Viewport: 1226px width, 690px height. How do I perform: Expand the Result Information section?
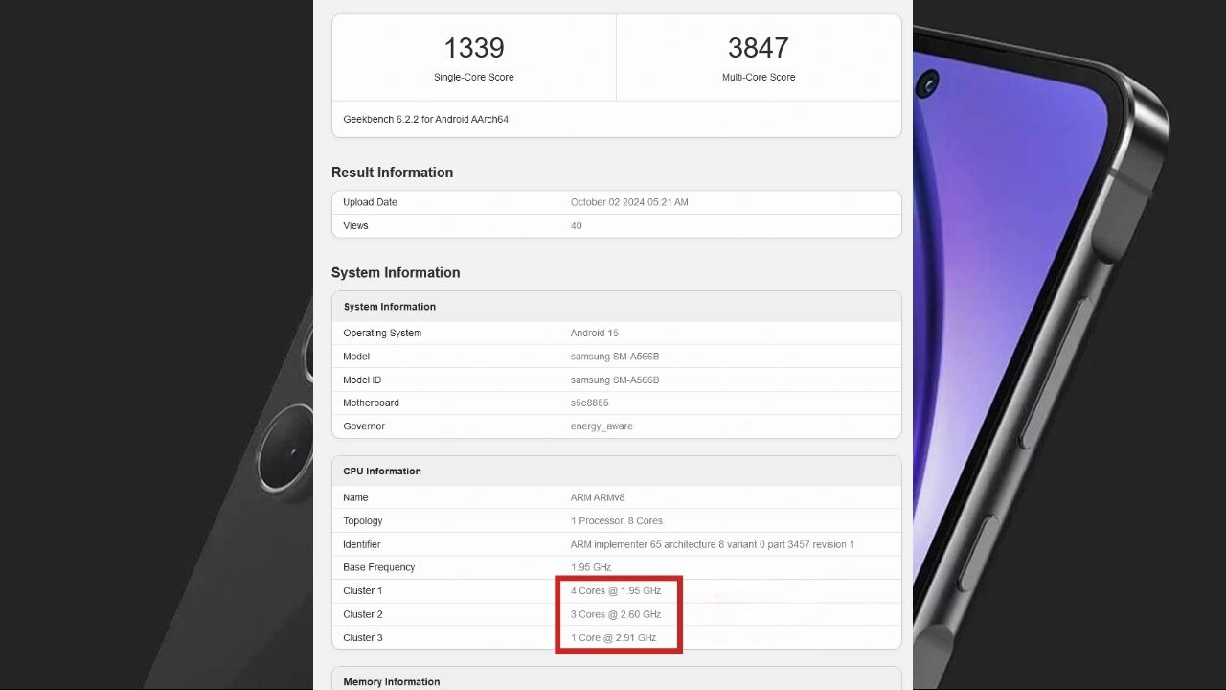[x=392, y=172]
